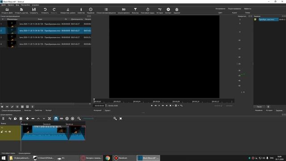This screenshot has width=286, height=161.
Task: Append clip to timeline plus icon
Action: point(27,119)
